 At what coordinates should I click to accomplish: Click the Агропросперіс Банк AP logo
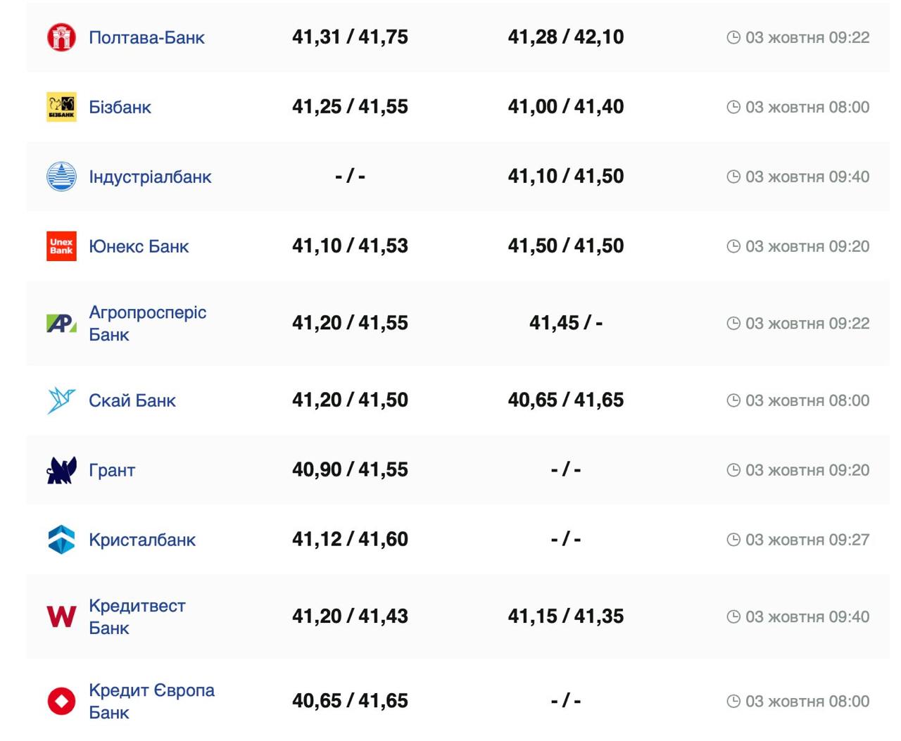click(x=61, y=323)
